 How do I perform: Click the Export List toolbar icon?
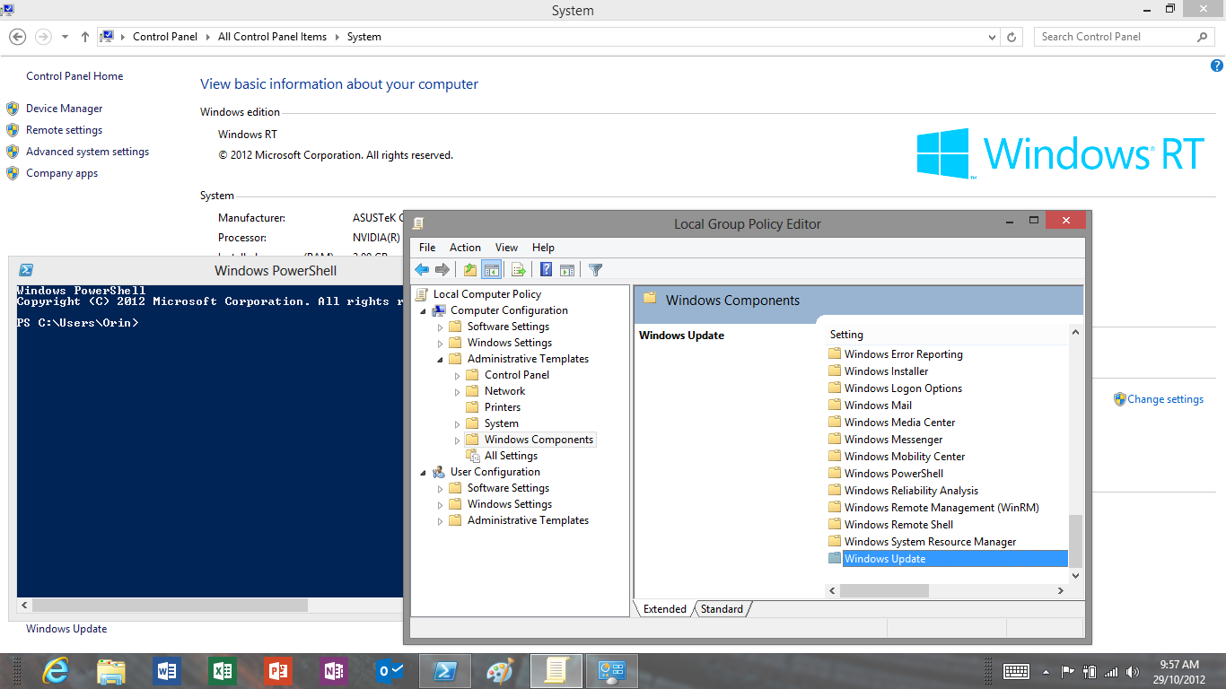click(x=518, y=269)
